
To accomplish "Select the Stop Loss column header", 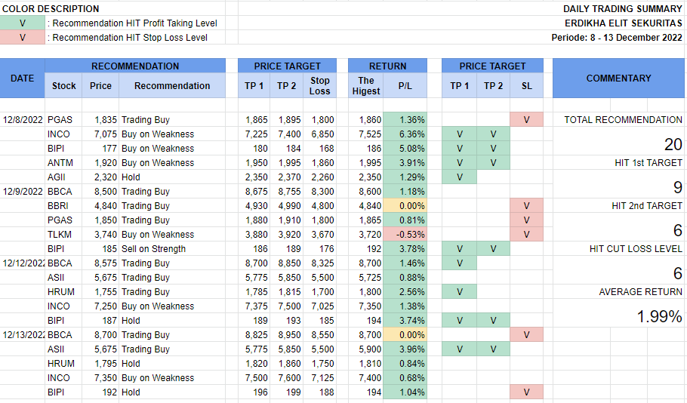I will [x=320, y=86].
